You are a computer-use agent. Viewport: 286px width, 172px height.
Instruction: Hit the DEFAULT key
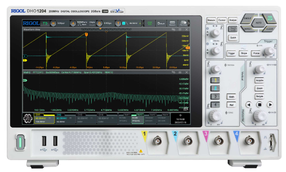[x=248, y=29]
